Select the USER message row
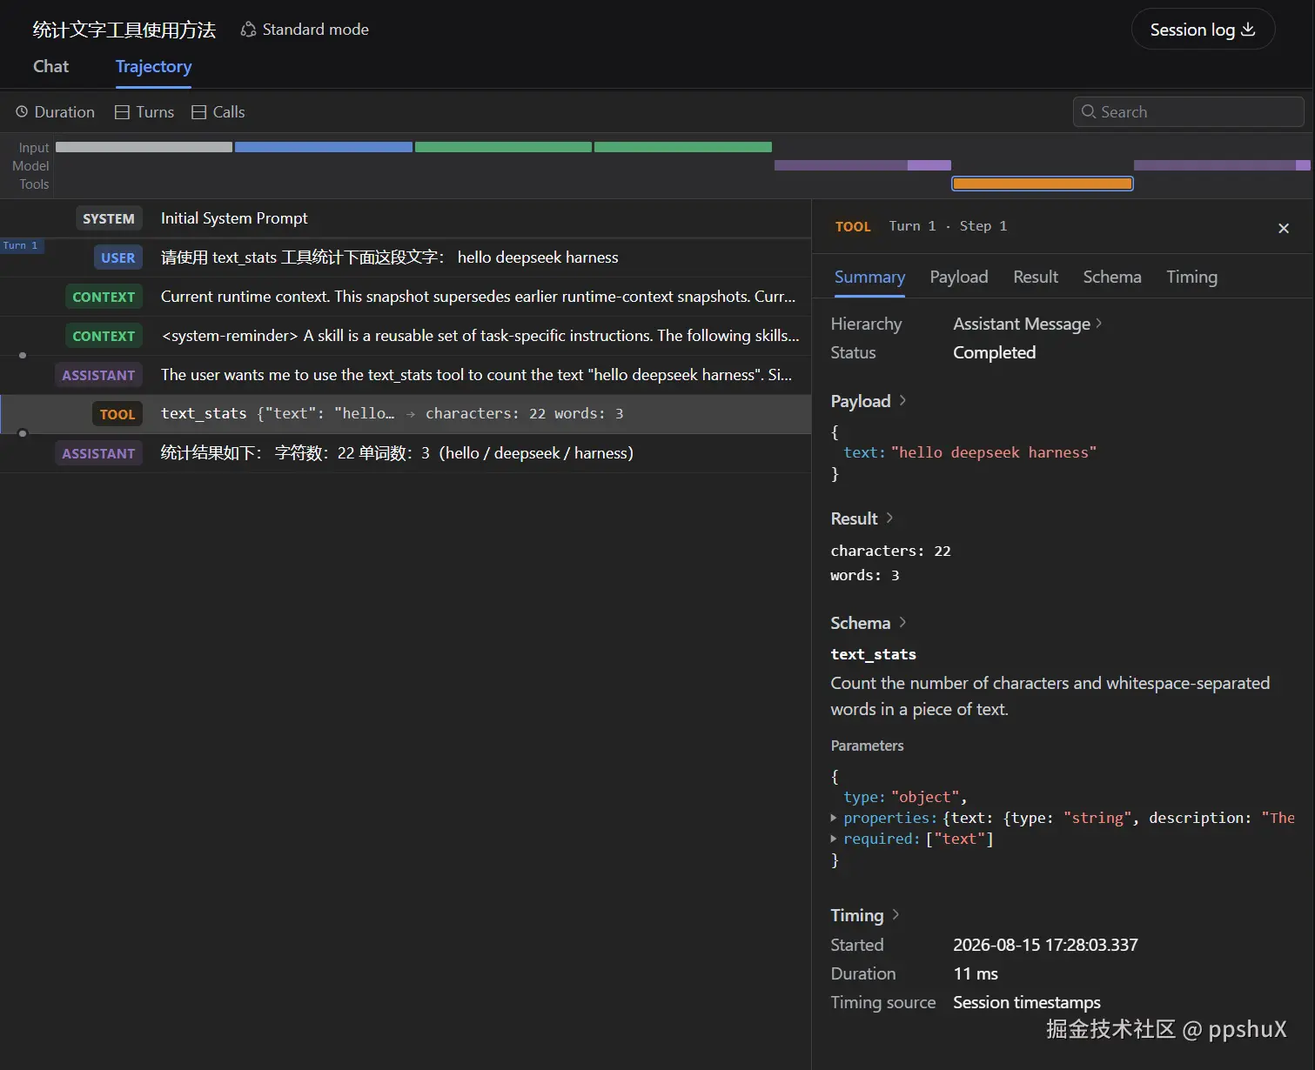Image resolution: width=1315 pixels, height=1070 pixels. pos(406,257)
